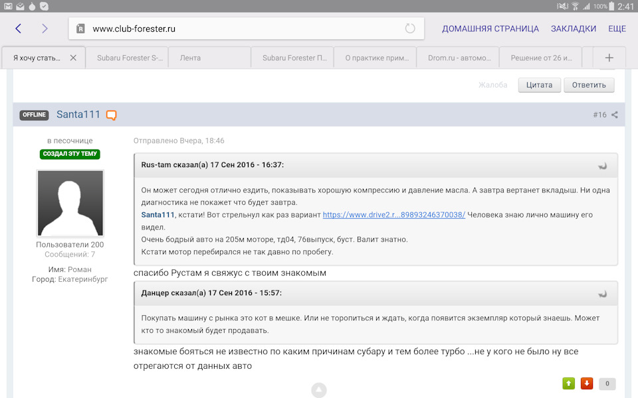
Task: Downvote the post with red arrow
Action: [587, 383]
